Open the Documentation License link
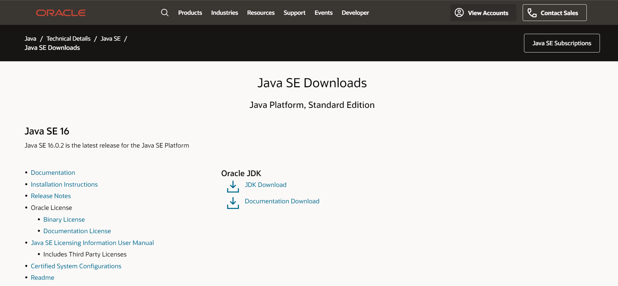The image size is (618, 286). coord(77,231)
